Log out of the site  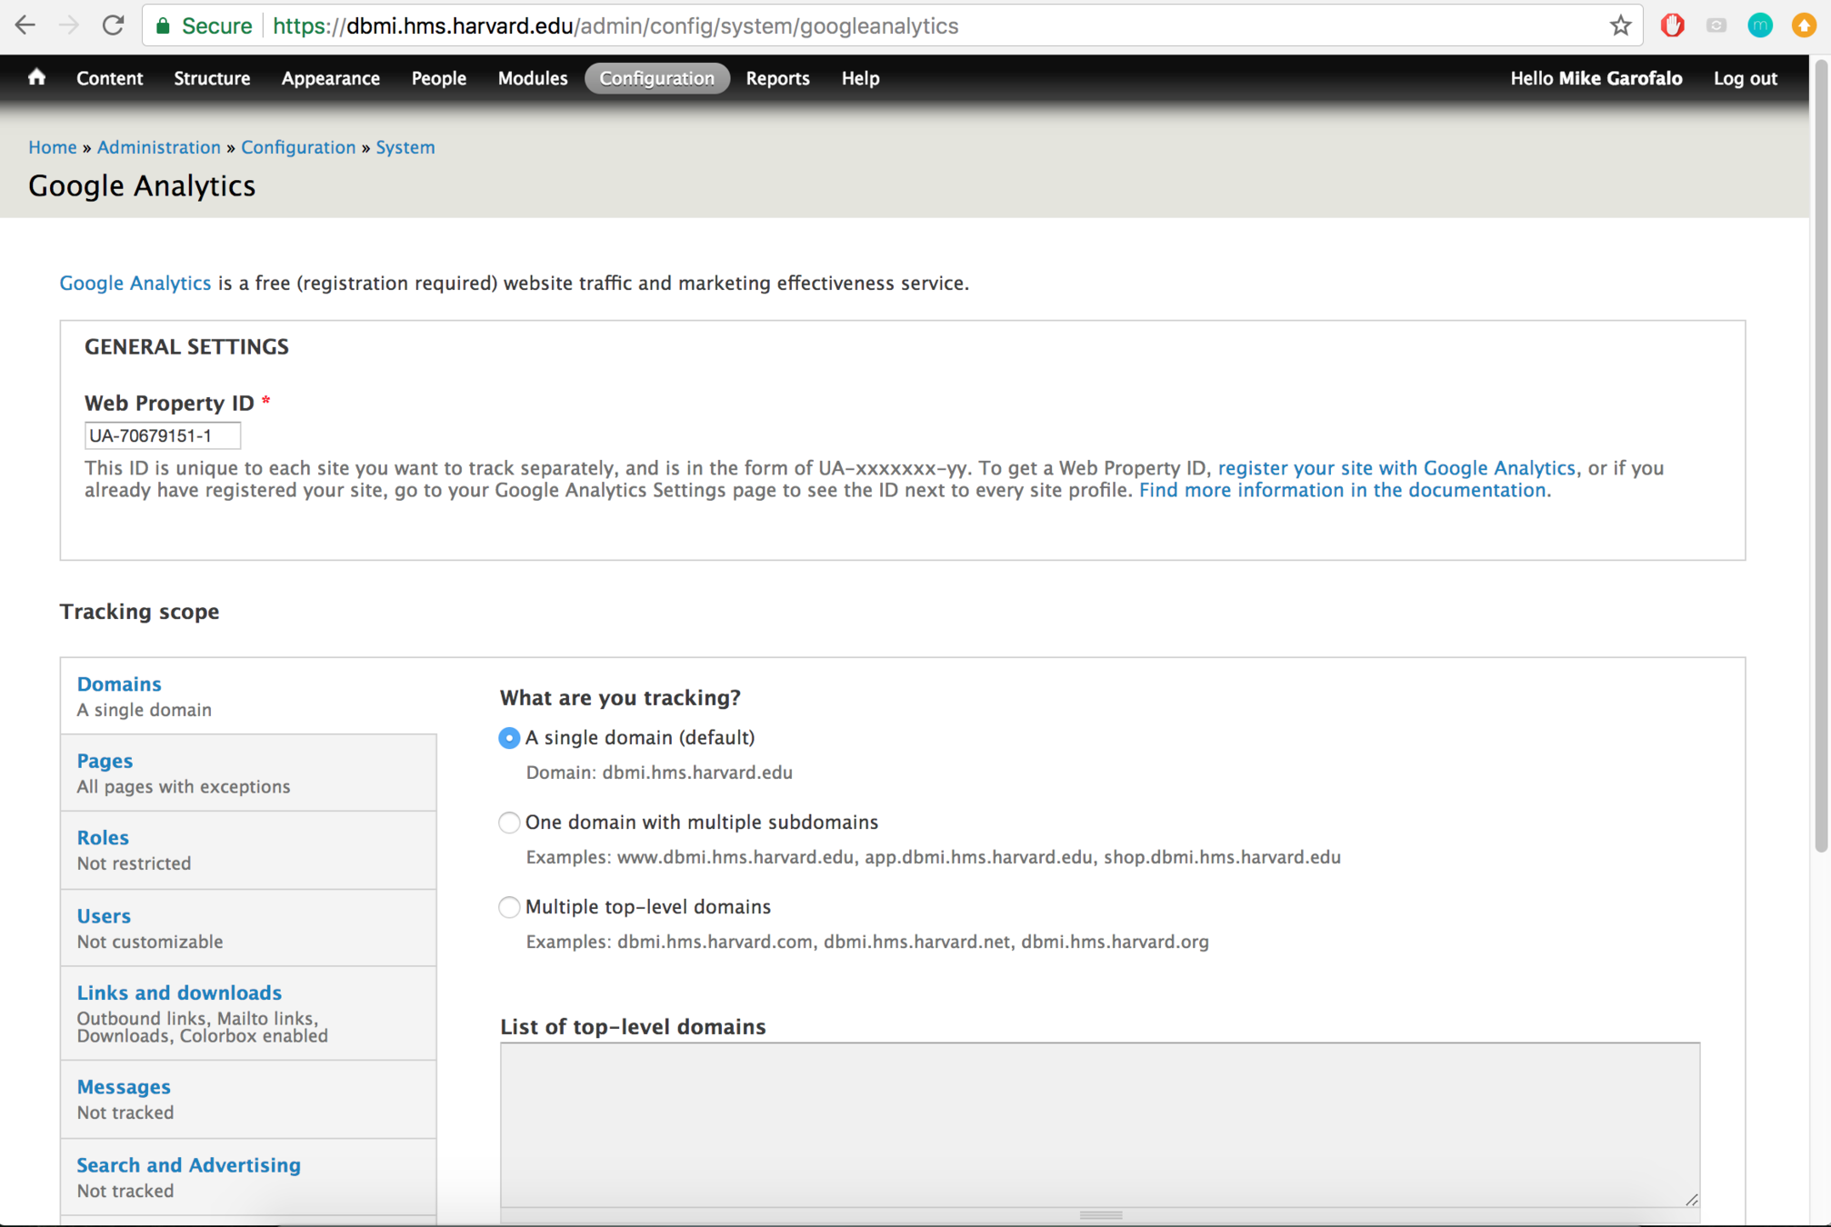pyautogui.click(x=1746, y=78)
